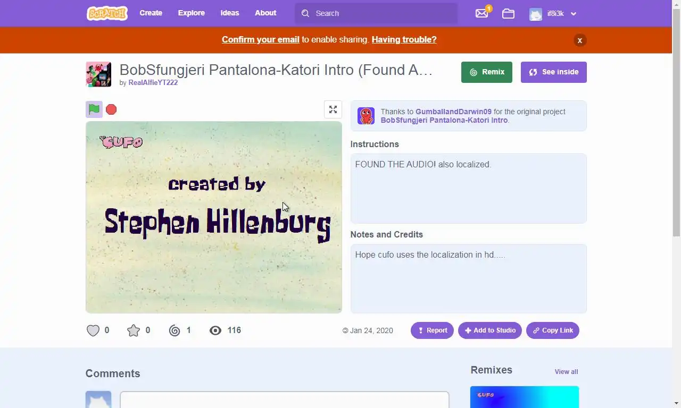Stop project with the red stop sign

111,109
